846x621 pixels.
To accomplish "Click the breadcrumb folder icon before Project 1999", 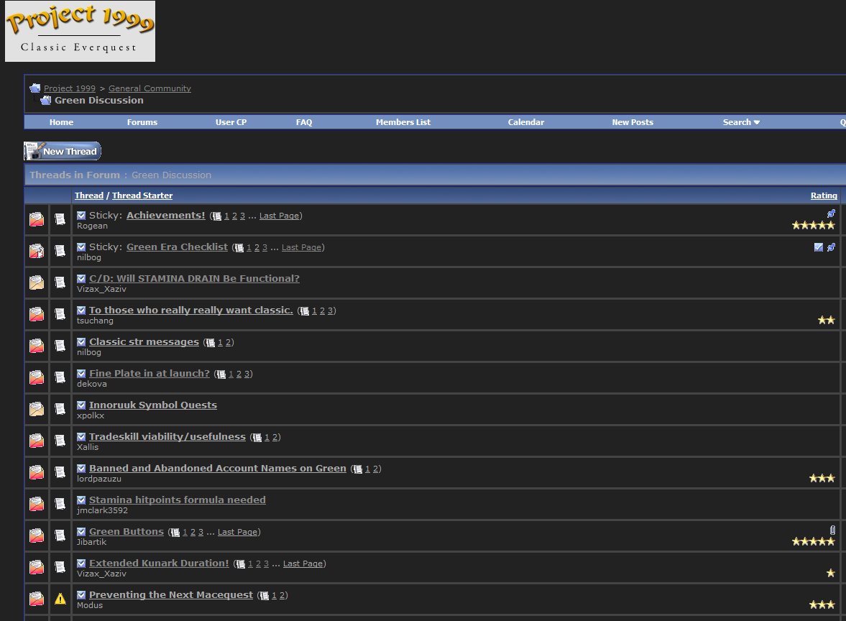I will coord(35,88).
